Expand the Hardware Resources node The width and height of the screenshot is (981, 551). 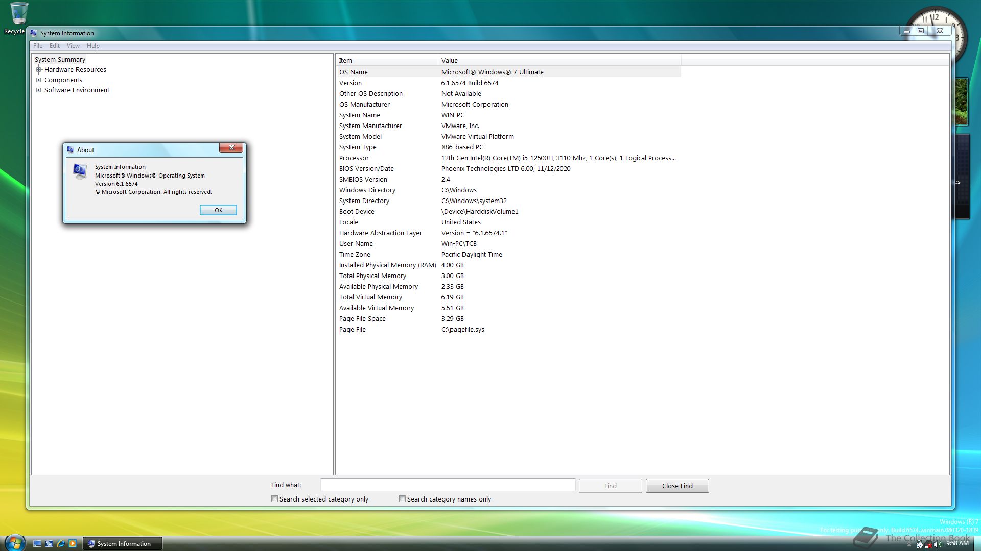tap(38, 70)
